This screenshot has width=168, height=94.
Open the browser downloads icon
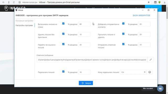pyautogui.click(x=165, y=2)
